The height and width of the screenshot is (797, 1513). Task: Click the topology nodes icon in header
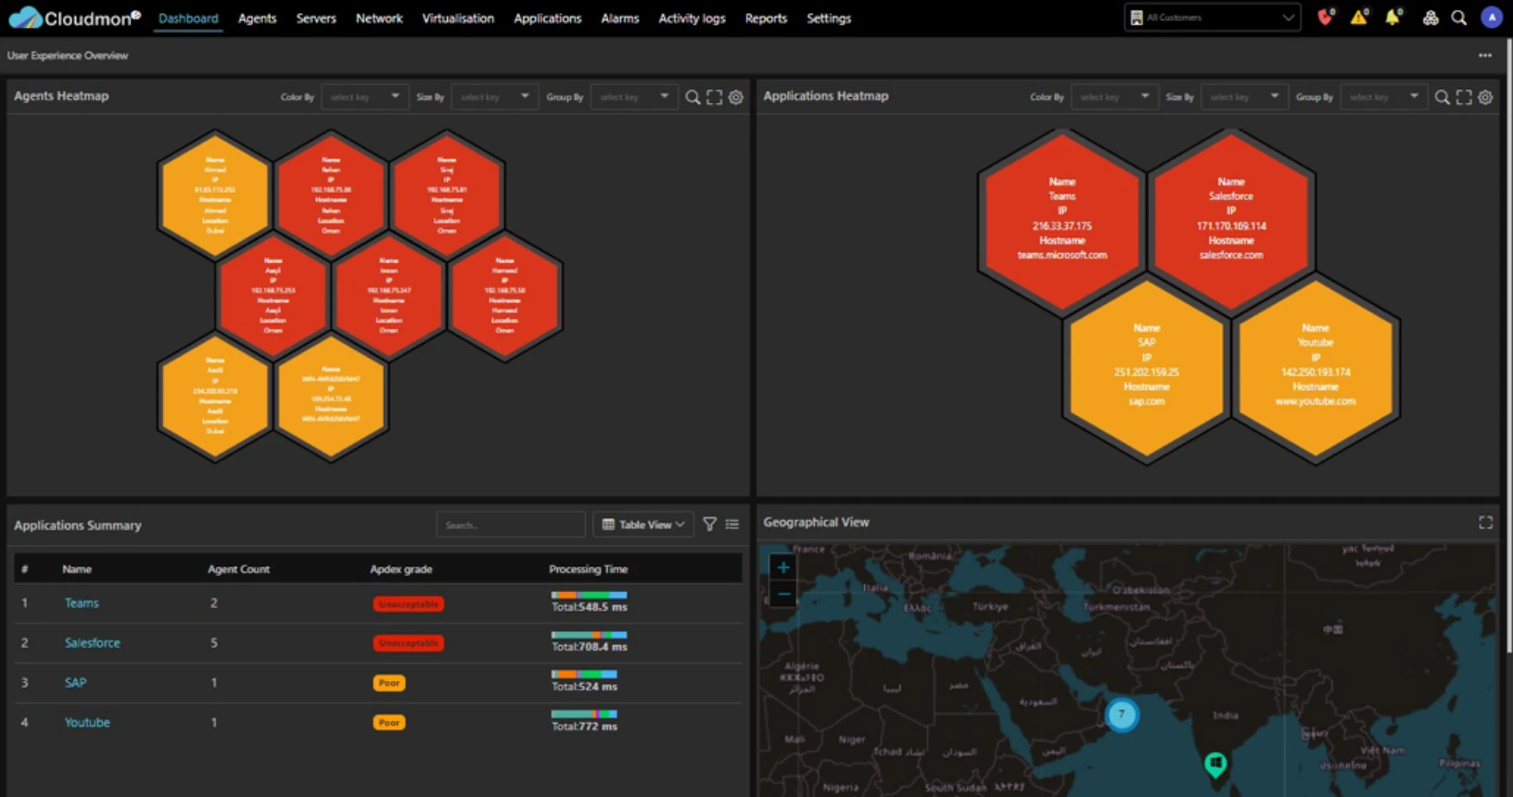click(x=1430, y=18)
